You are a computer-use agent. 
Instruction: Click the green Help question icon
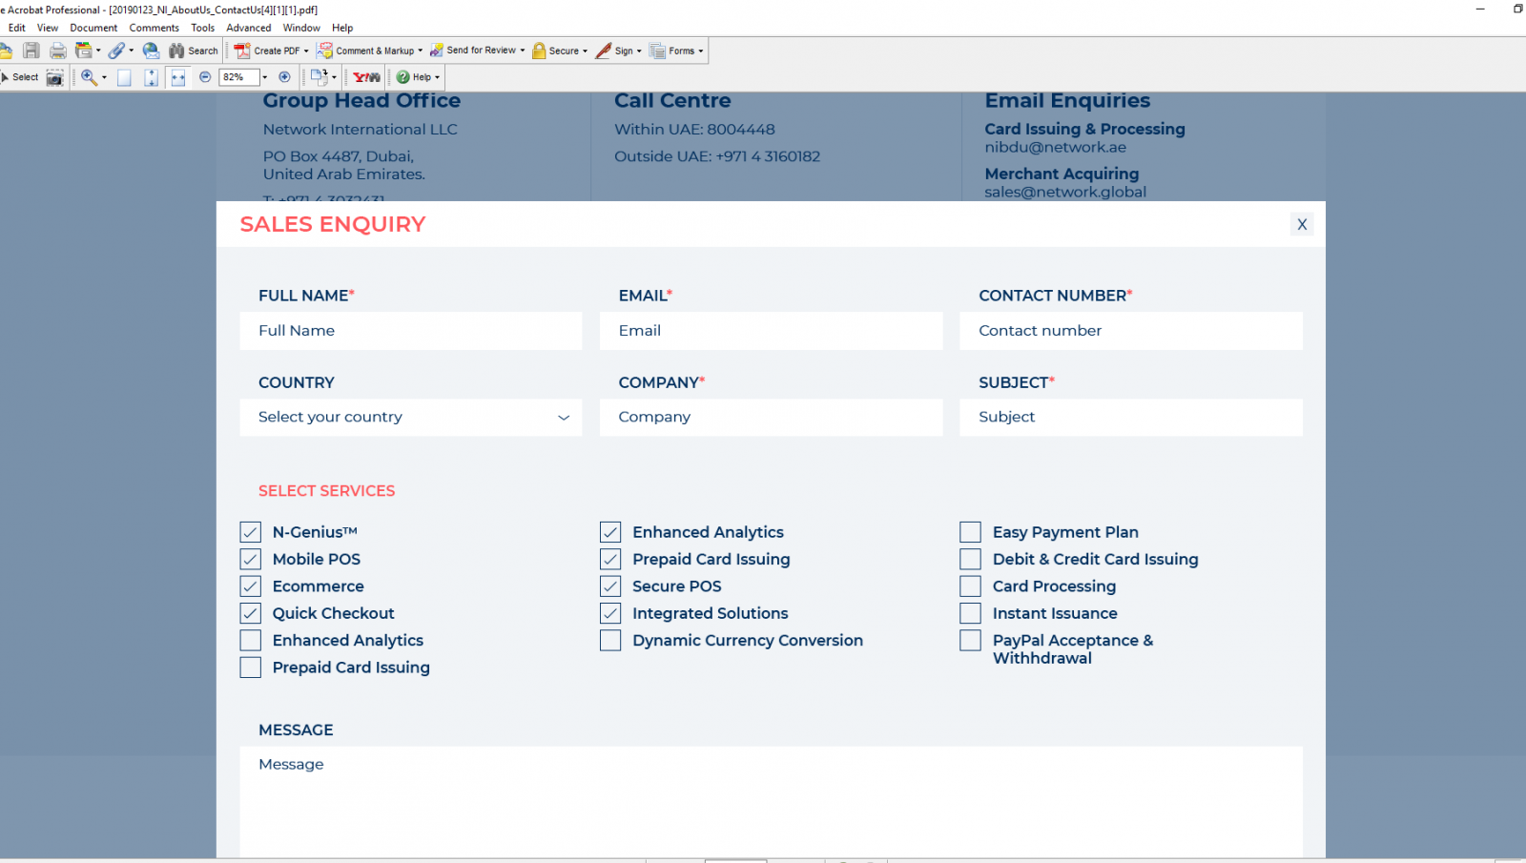click(403, 77)
